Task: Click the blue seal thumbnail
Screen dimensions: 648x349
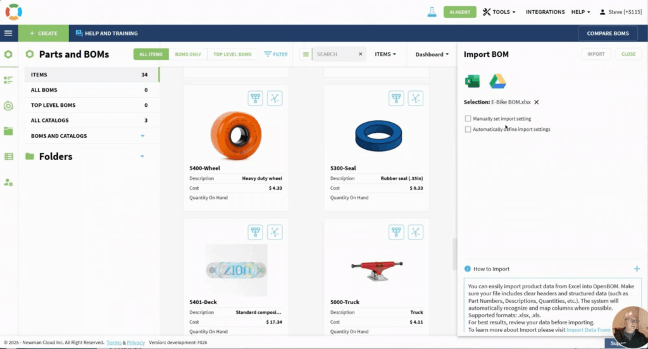Action: (x=378, y=135)
